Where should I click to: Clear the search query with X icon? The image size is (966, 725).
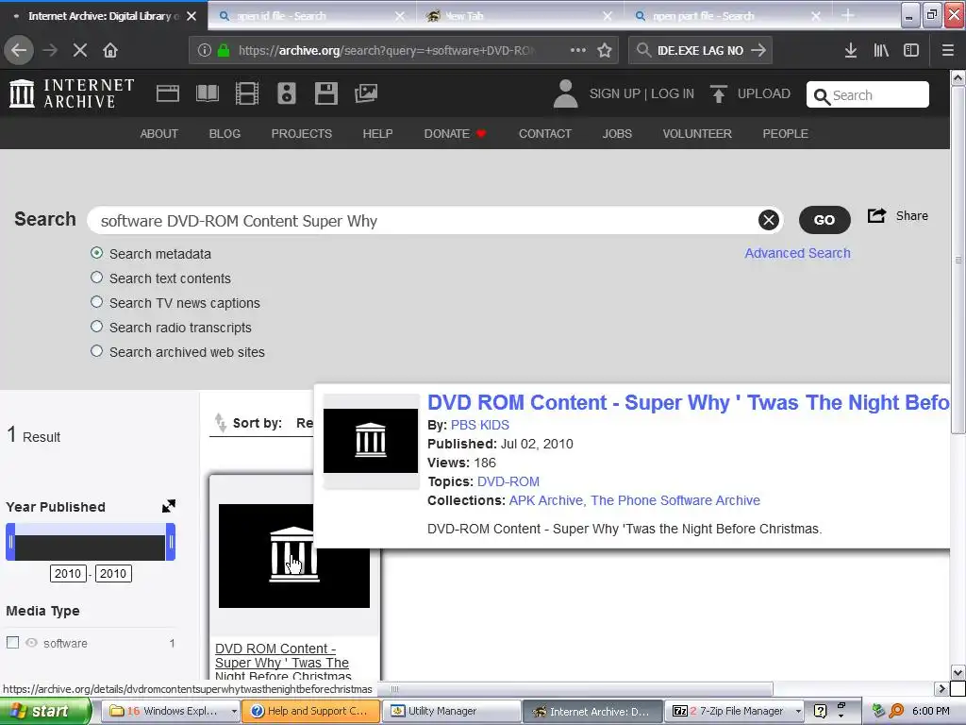point(768,220)
